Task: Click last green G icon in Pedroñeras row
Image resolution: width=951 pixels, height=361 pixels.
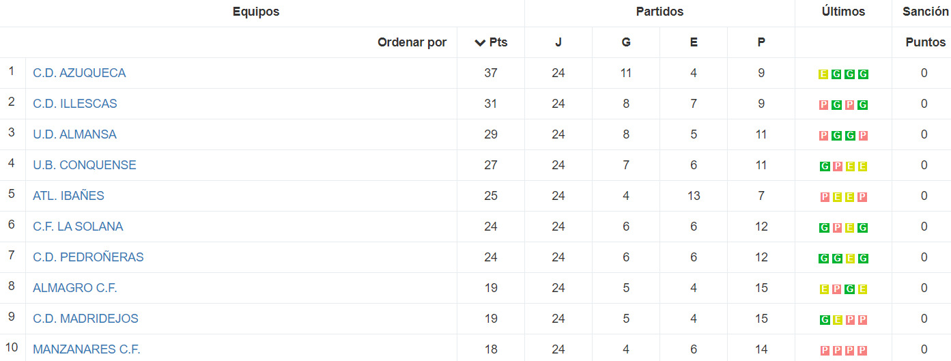Action: [863, 259]
